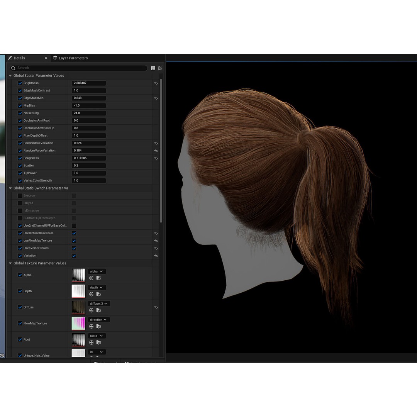Open the diffuse_3 texture dropdown
417x417 pixels.
99,303
